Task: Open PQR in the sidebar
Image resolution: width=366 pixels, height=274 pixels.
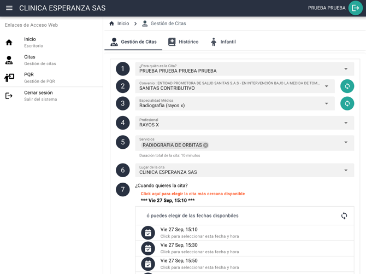Action: click(29, 77)
